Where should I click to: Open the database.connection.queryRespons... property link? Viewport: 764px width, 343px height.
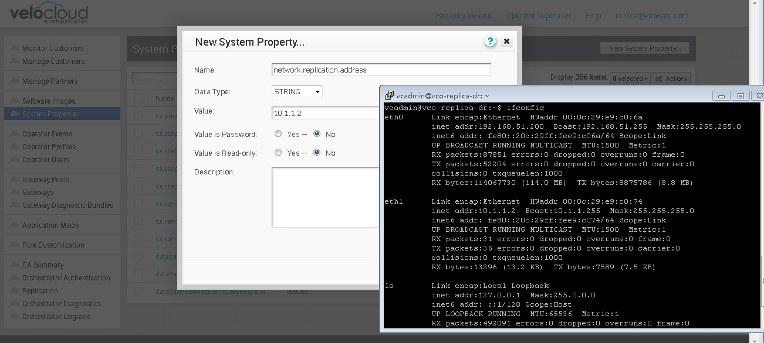(213, 291)
